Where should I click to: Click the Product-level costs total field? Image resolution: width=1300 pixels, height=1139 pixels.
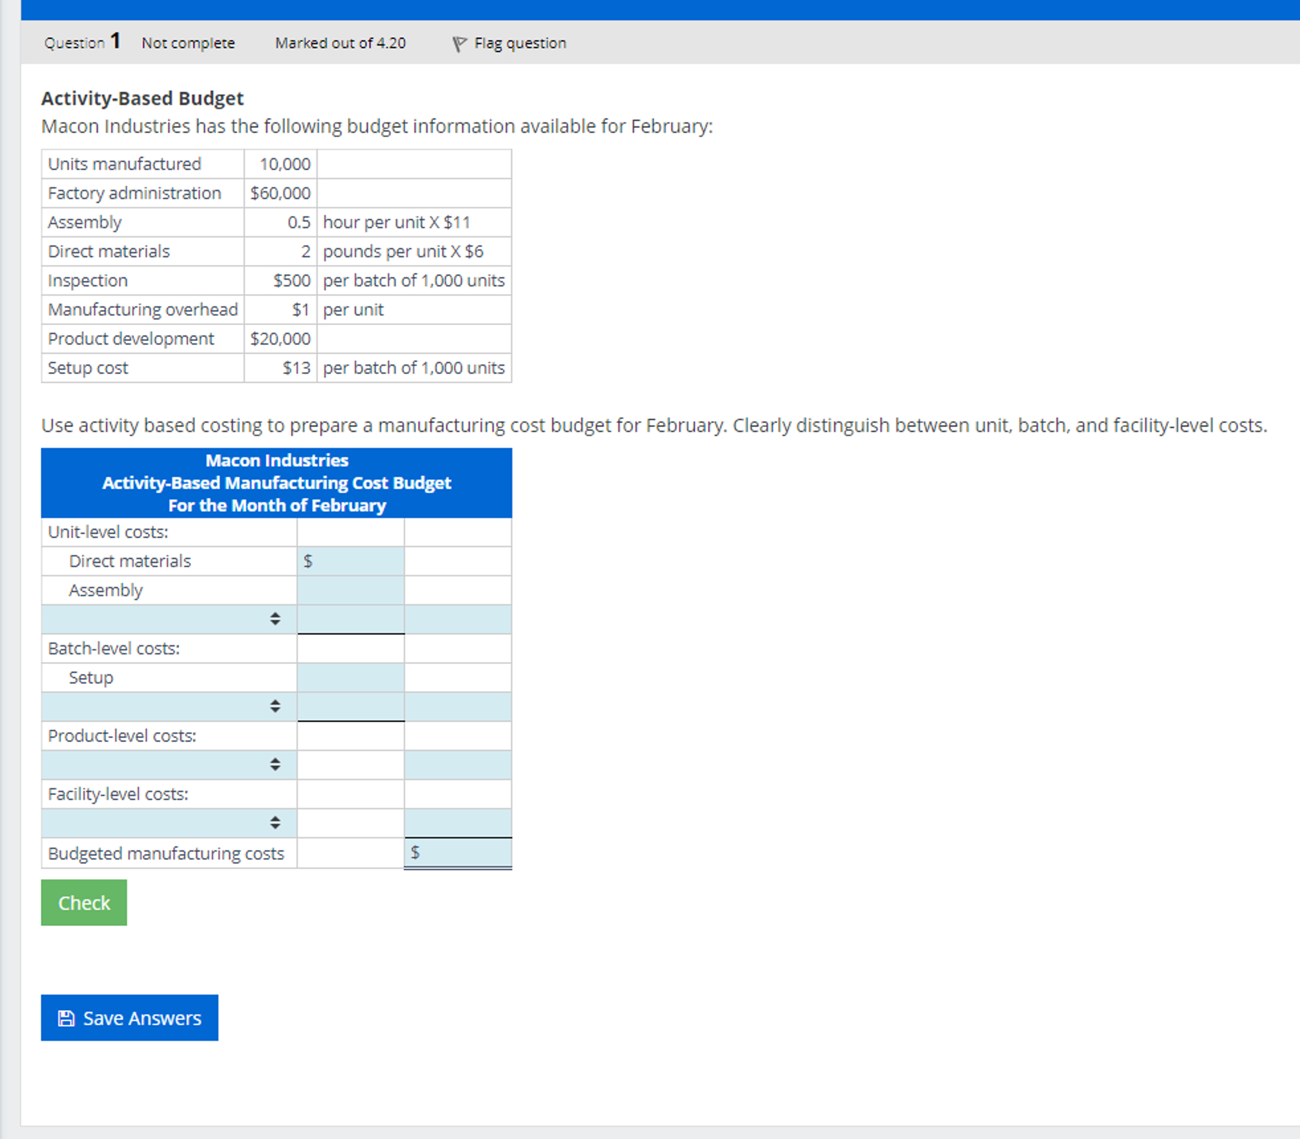458,764
